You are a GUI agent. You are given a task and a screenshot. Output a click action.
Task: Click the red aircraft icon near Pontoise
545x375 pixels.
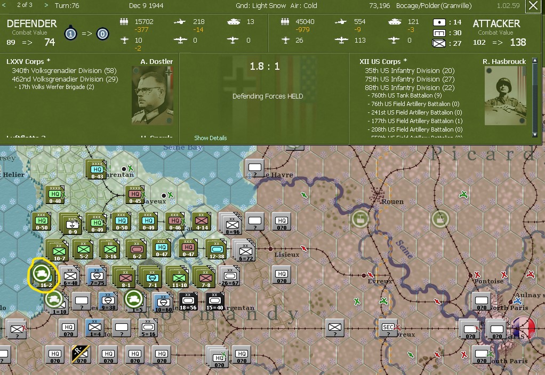[476, 275]
